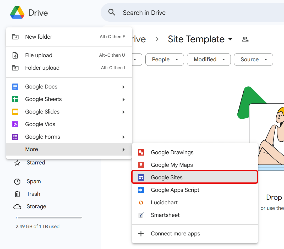Click the Smartsheet checkmark icon
Image resolution: width=284 pixels, height=249 pixels.
point(141,215)
